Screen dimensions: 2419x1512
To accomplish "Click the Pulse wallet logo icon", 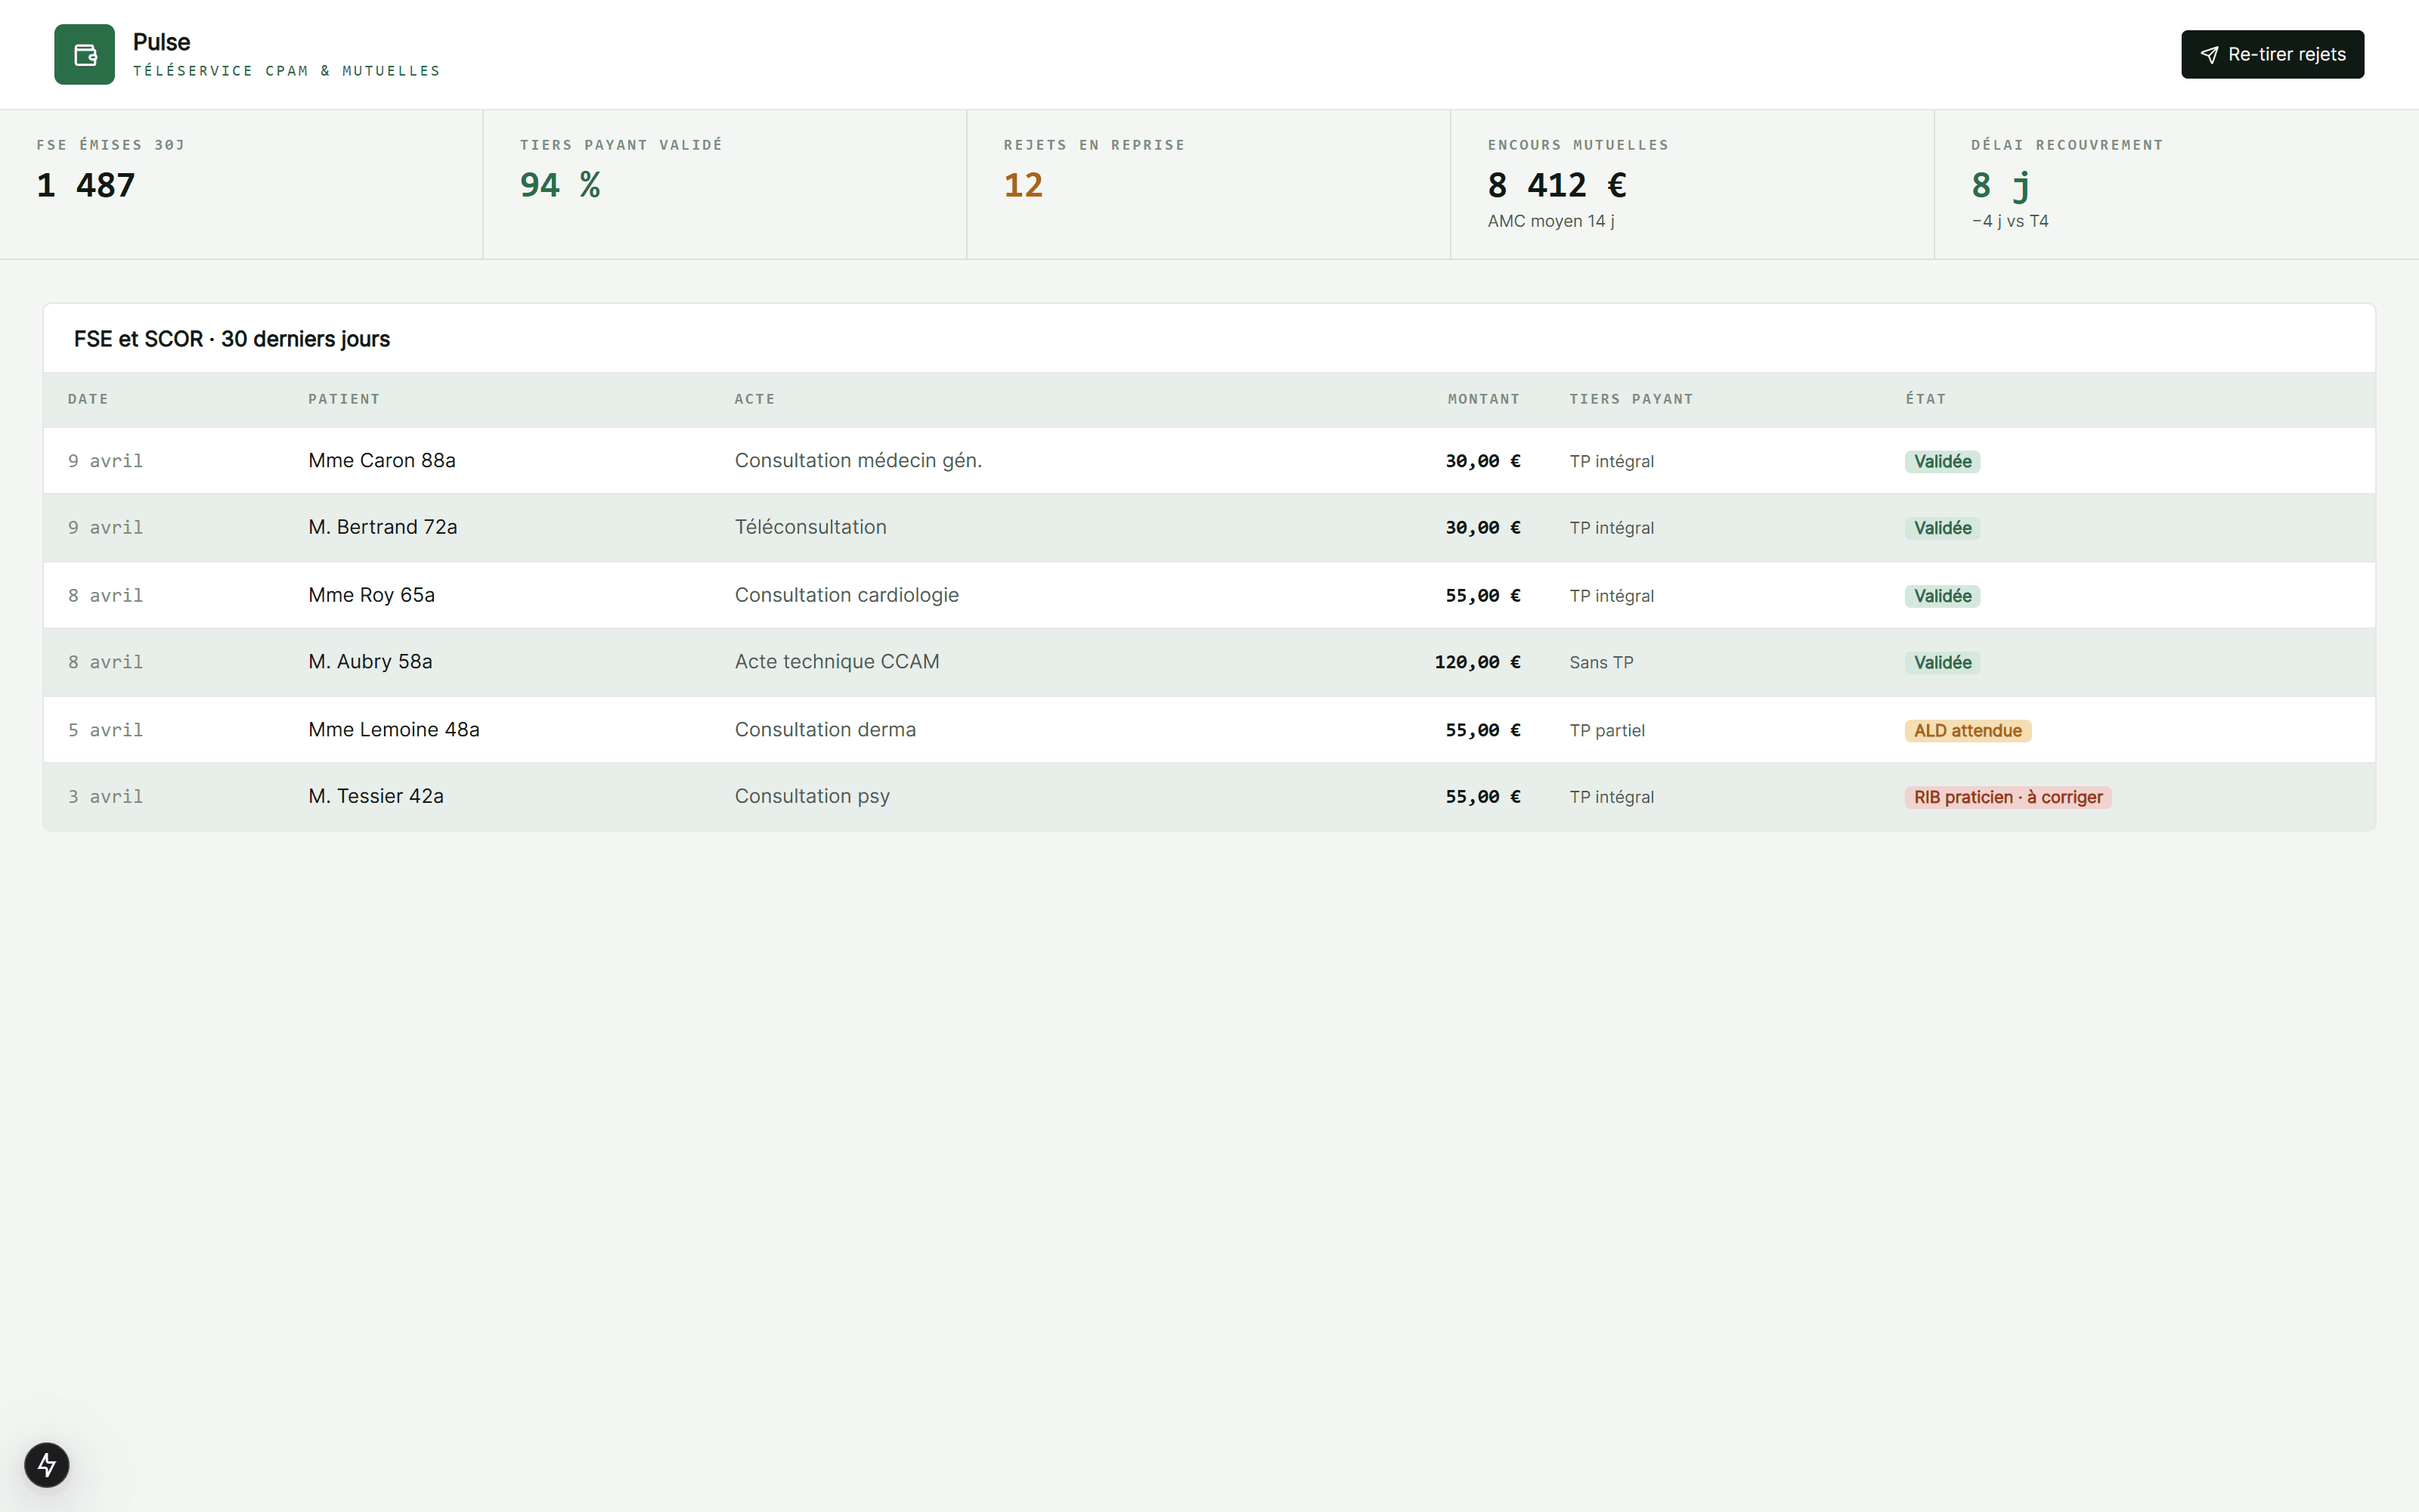I will pos(84,55).
